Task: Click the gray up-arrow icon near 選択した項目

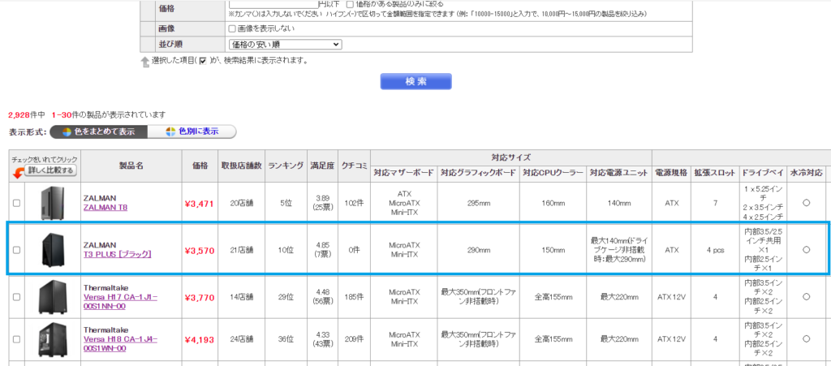Action: (x=145, y=62)
